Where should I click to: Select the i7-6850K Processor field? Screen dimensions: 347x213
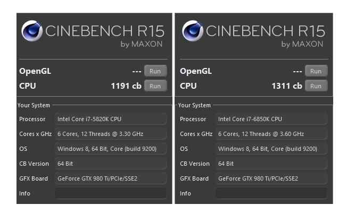coord(271,119)
